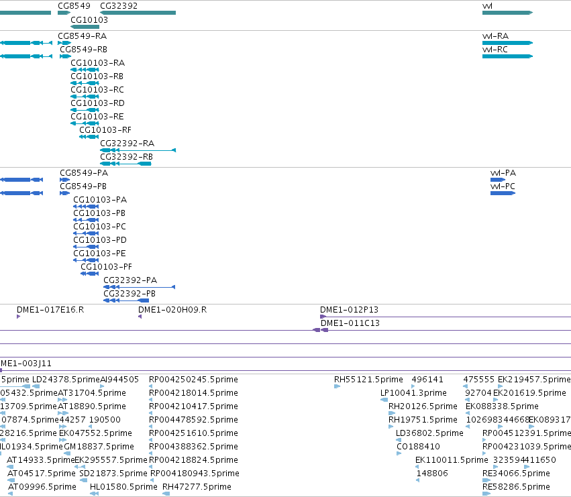Select the CG8549-RB transcript

[65, 56]
